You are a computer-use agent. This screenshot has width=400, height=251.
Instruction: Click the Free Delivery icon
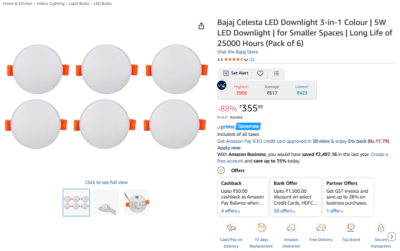click(x=321, y=228)
